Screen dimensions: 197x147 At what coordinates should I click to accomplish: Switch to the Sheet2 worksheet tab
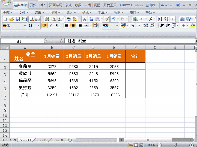(41, 140)
